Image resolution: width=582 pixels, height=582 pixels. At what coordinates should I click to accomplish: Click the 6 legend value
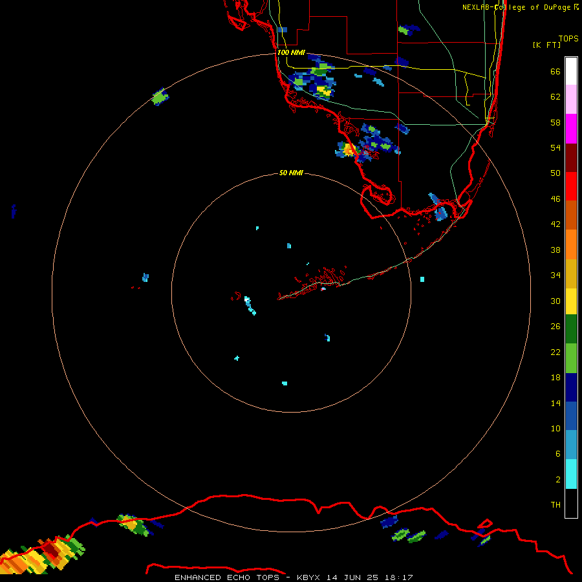pos(558,453)
